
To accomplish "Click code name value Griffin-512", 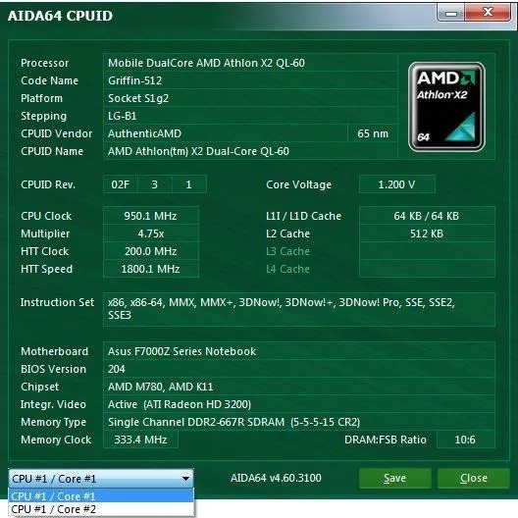I will 250,80.
